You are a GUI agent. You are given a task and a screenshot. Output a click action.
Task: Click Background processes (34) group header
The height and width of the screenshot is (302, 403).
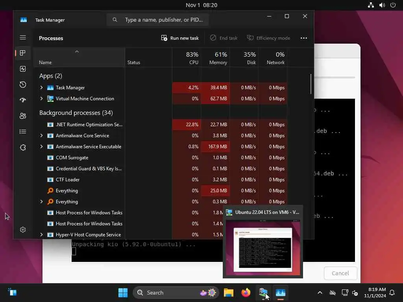pos(76,113)
